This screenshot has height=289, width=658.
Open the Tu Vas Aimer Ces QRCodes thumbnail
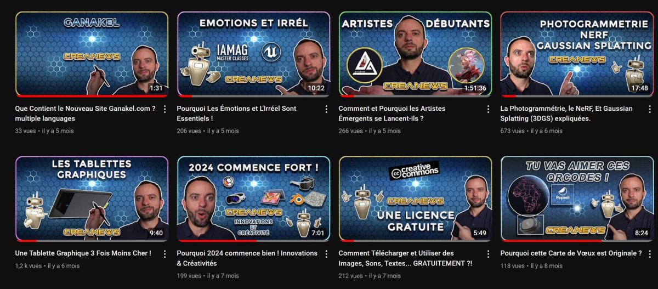pyautogui.click(x=577, y=199)
